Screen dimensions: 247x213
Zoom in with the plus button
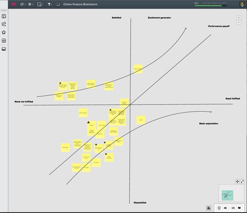click(239, 18)
